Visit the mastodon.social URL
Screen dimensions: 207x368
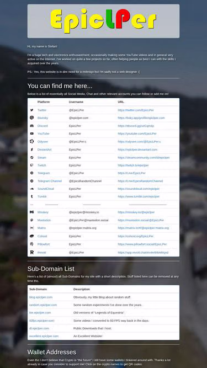coord(141,220)
